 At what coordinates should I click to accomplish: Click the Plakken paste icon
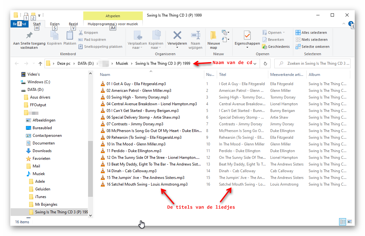pos(69,35)
